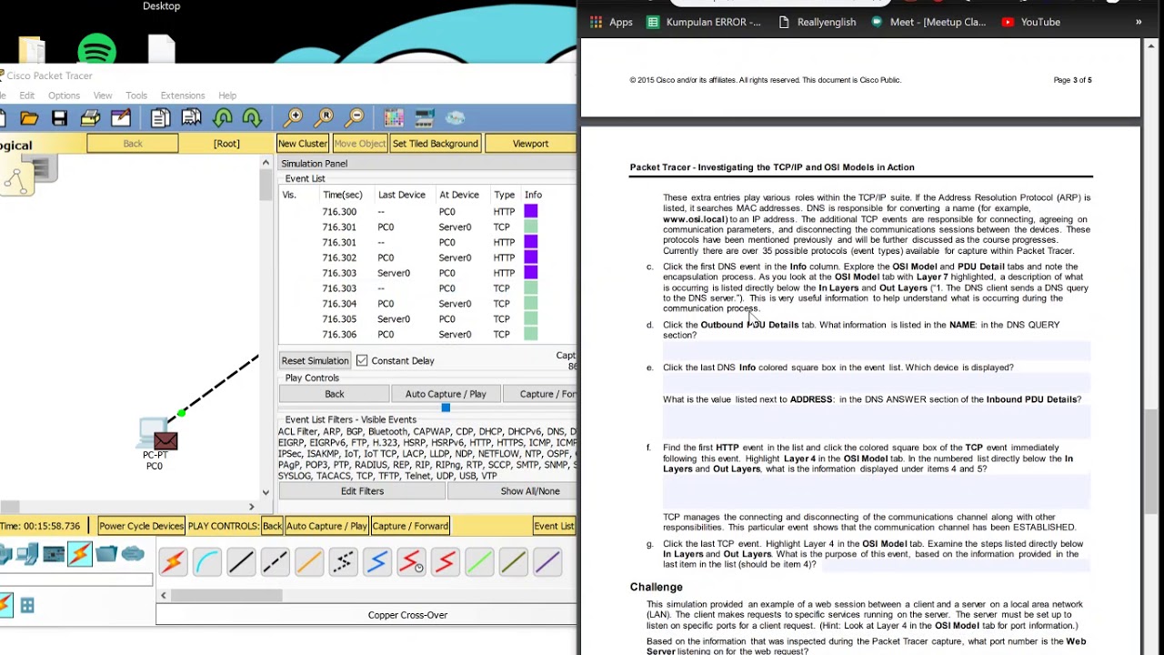Click Auto Capture / Play in Simulation Panel
The height and width of the screenshot is (655, 1164).
click(x=446, y=394)
